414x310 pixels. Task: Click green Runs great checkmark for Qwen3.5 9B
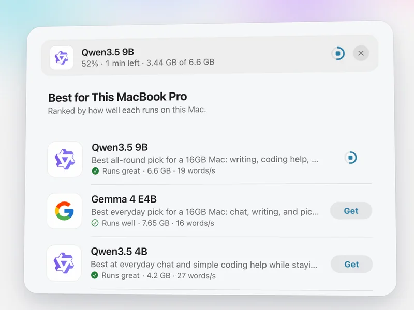pos(95,171)
